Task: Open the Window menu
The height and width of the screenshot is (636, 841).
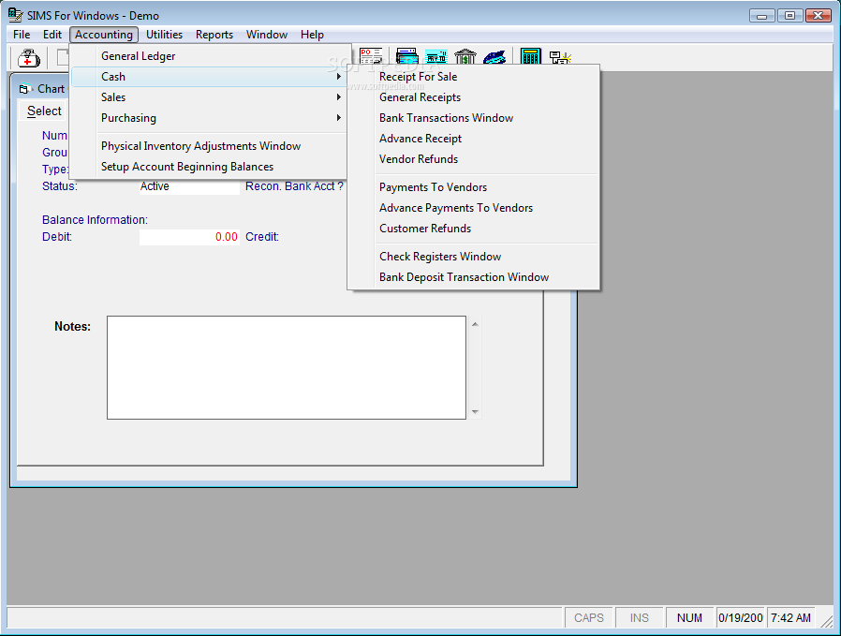Action: click(x=267, y=35)
